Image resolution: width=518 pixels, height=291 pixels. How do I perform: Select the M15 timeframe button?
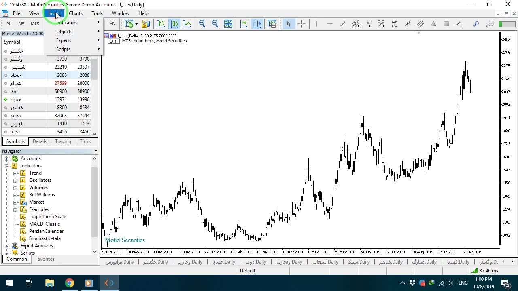35,24
